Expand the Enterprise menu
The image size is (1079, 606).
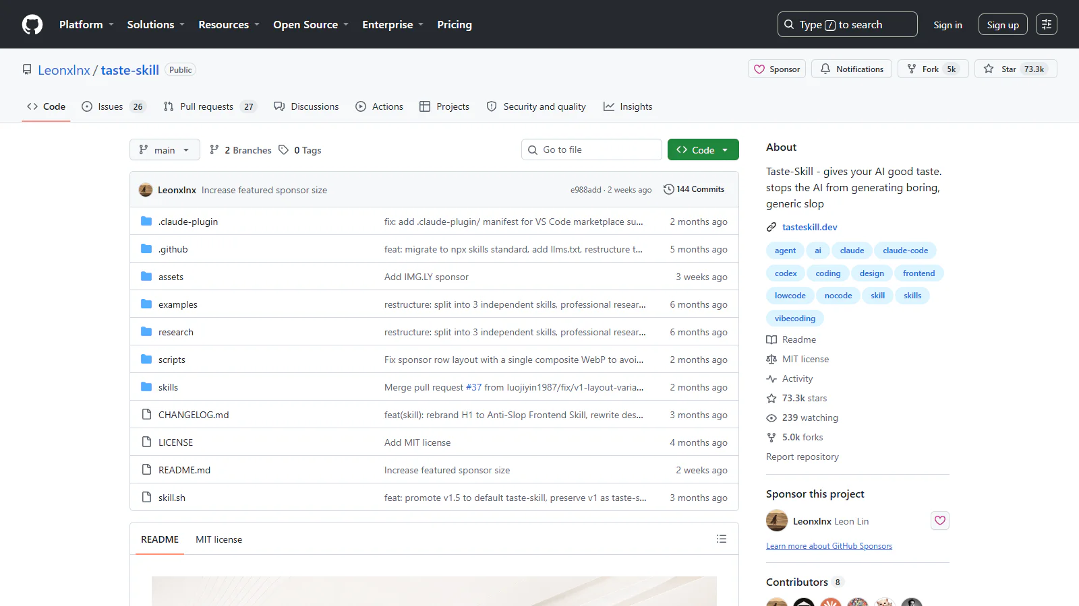[x=392, y=24]
